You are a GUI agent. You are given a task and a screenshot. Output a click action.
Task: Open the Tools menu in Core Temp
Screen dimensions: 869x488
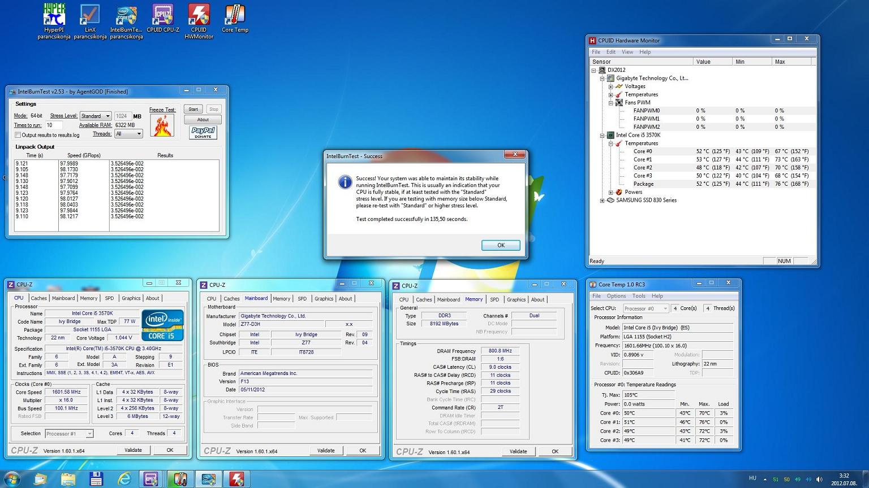[x=639, y=296]
